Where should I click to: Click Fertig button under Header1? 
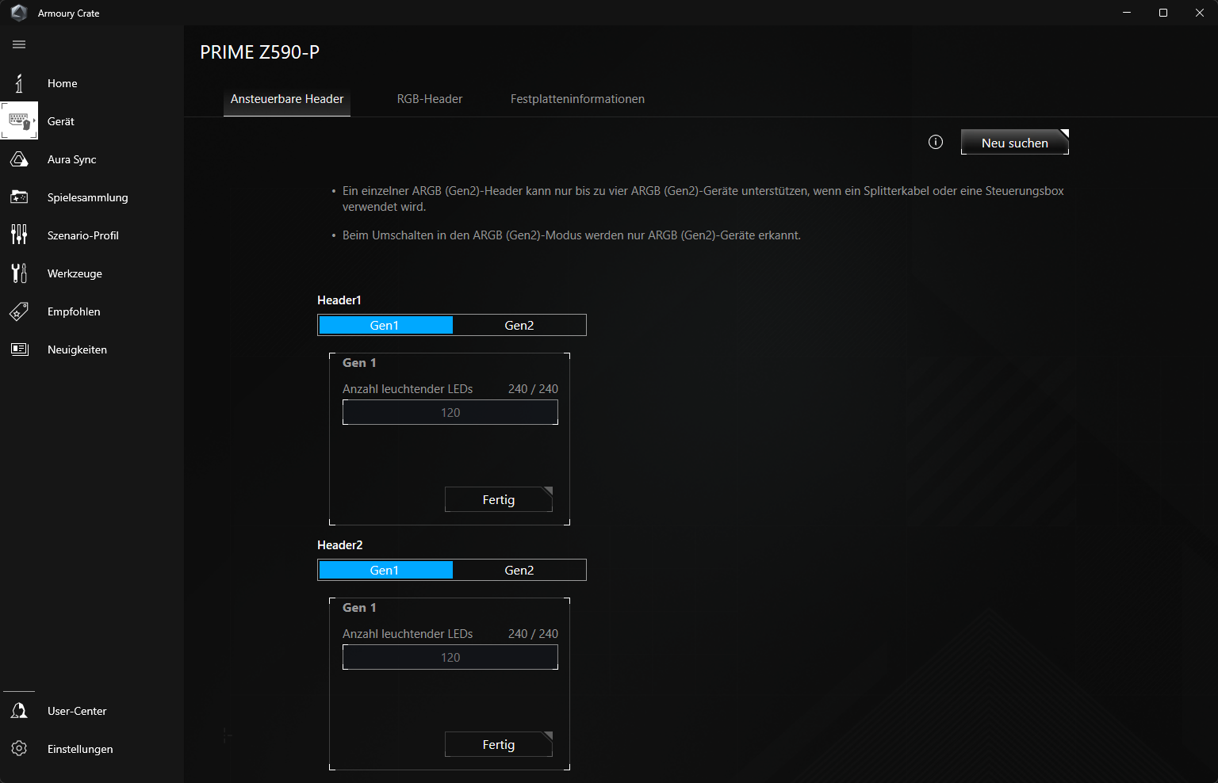pos(499,499)
